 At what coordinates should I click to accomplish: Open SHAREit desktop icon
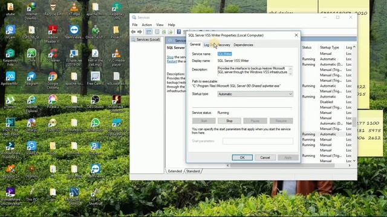point(31,148)
